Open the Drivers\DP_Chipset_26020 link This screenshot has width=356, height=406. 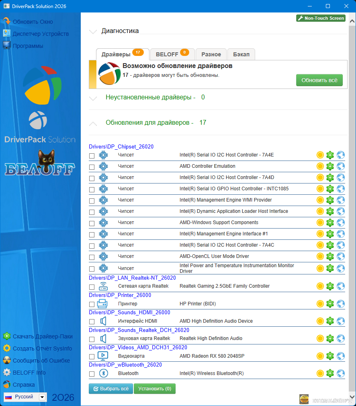[121, 147]
